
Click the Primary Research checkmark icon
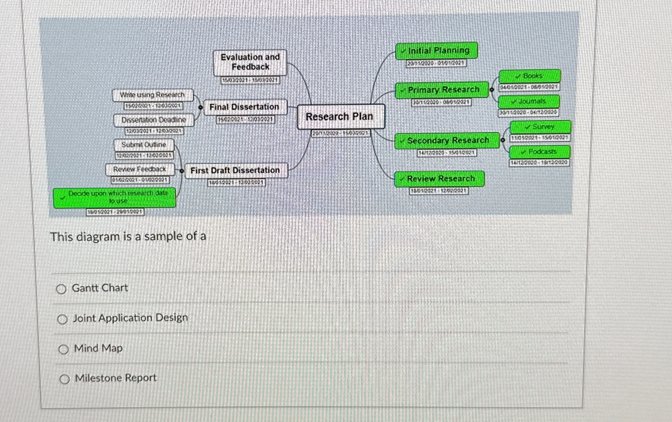(x=403, y=91)
